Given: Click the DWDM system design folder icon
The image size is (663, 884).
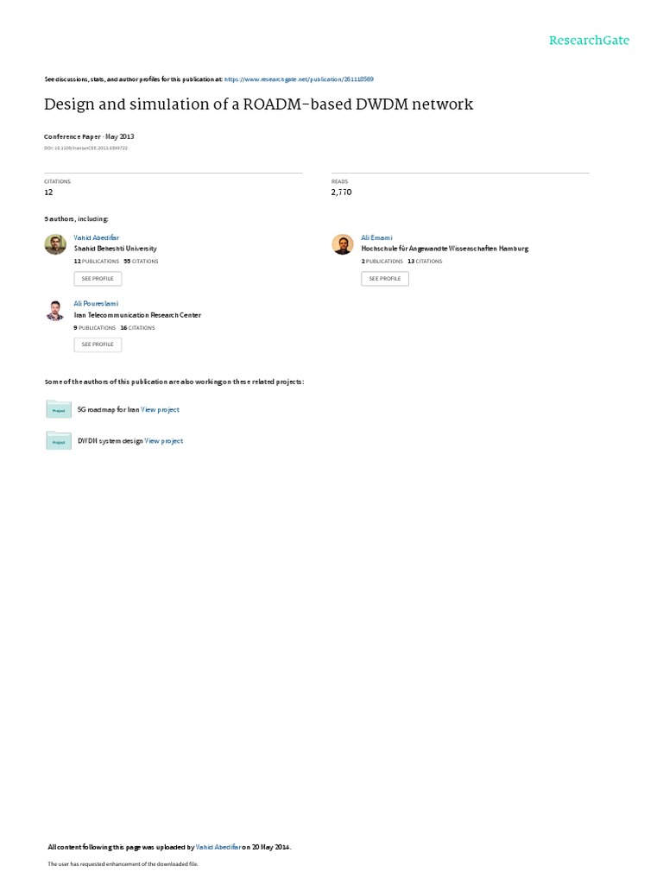Looking at the screenshot, I should [x=59, y=441].
